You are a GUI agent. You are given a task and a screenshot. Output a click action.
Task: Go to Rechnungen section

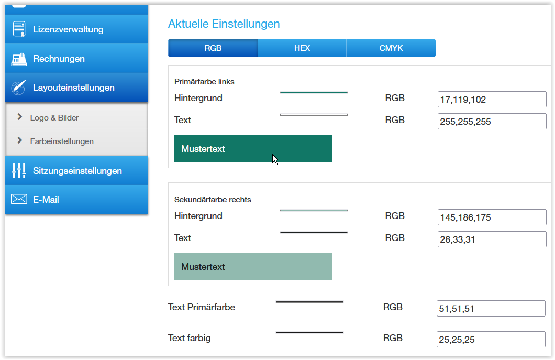coord(59,59)
